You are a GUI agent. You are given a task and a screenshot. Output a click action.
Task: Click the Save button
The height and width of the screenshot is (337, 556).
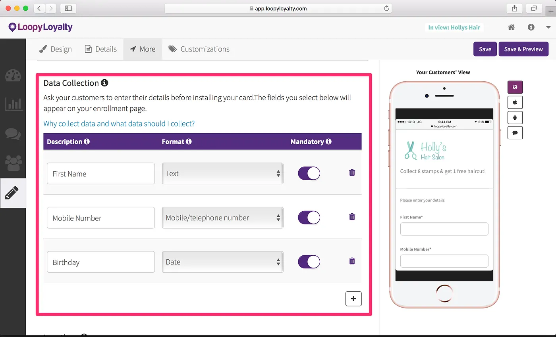[485, 49]
